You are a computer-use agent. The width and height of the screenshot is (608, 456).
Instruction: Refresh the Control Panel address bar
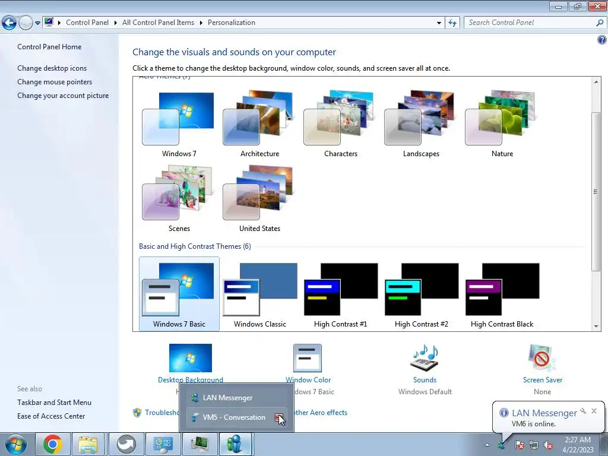tap(452, 23)
